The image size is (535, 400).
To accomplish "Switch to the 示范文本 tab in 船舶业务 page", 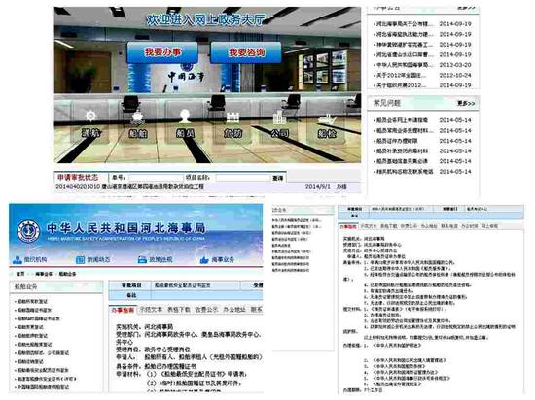I will 151,310.
